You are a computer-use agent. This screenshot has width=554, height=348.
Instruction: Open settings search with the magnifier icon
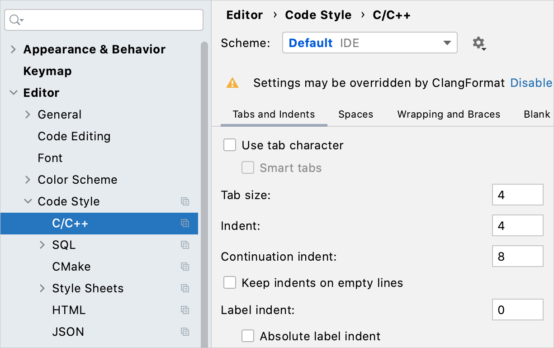[x=15, y=20]
